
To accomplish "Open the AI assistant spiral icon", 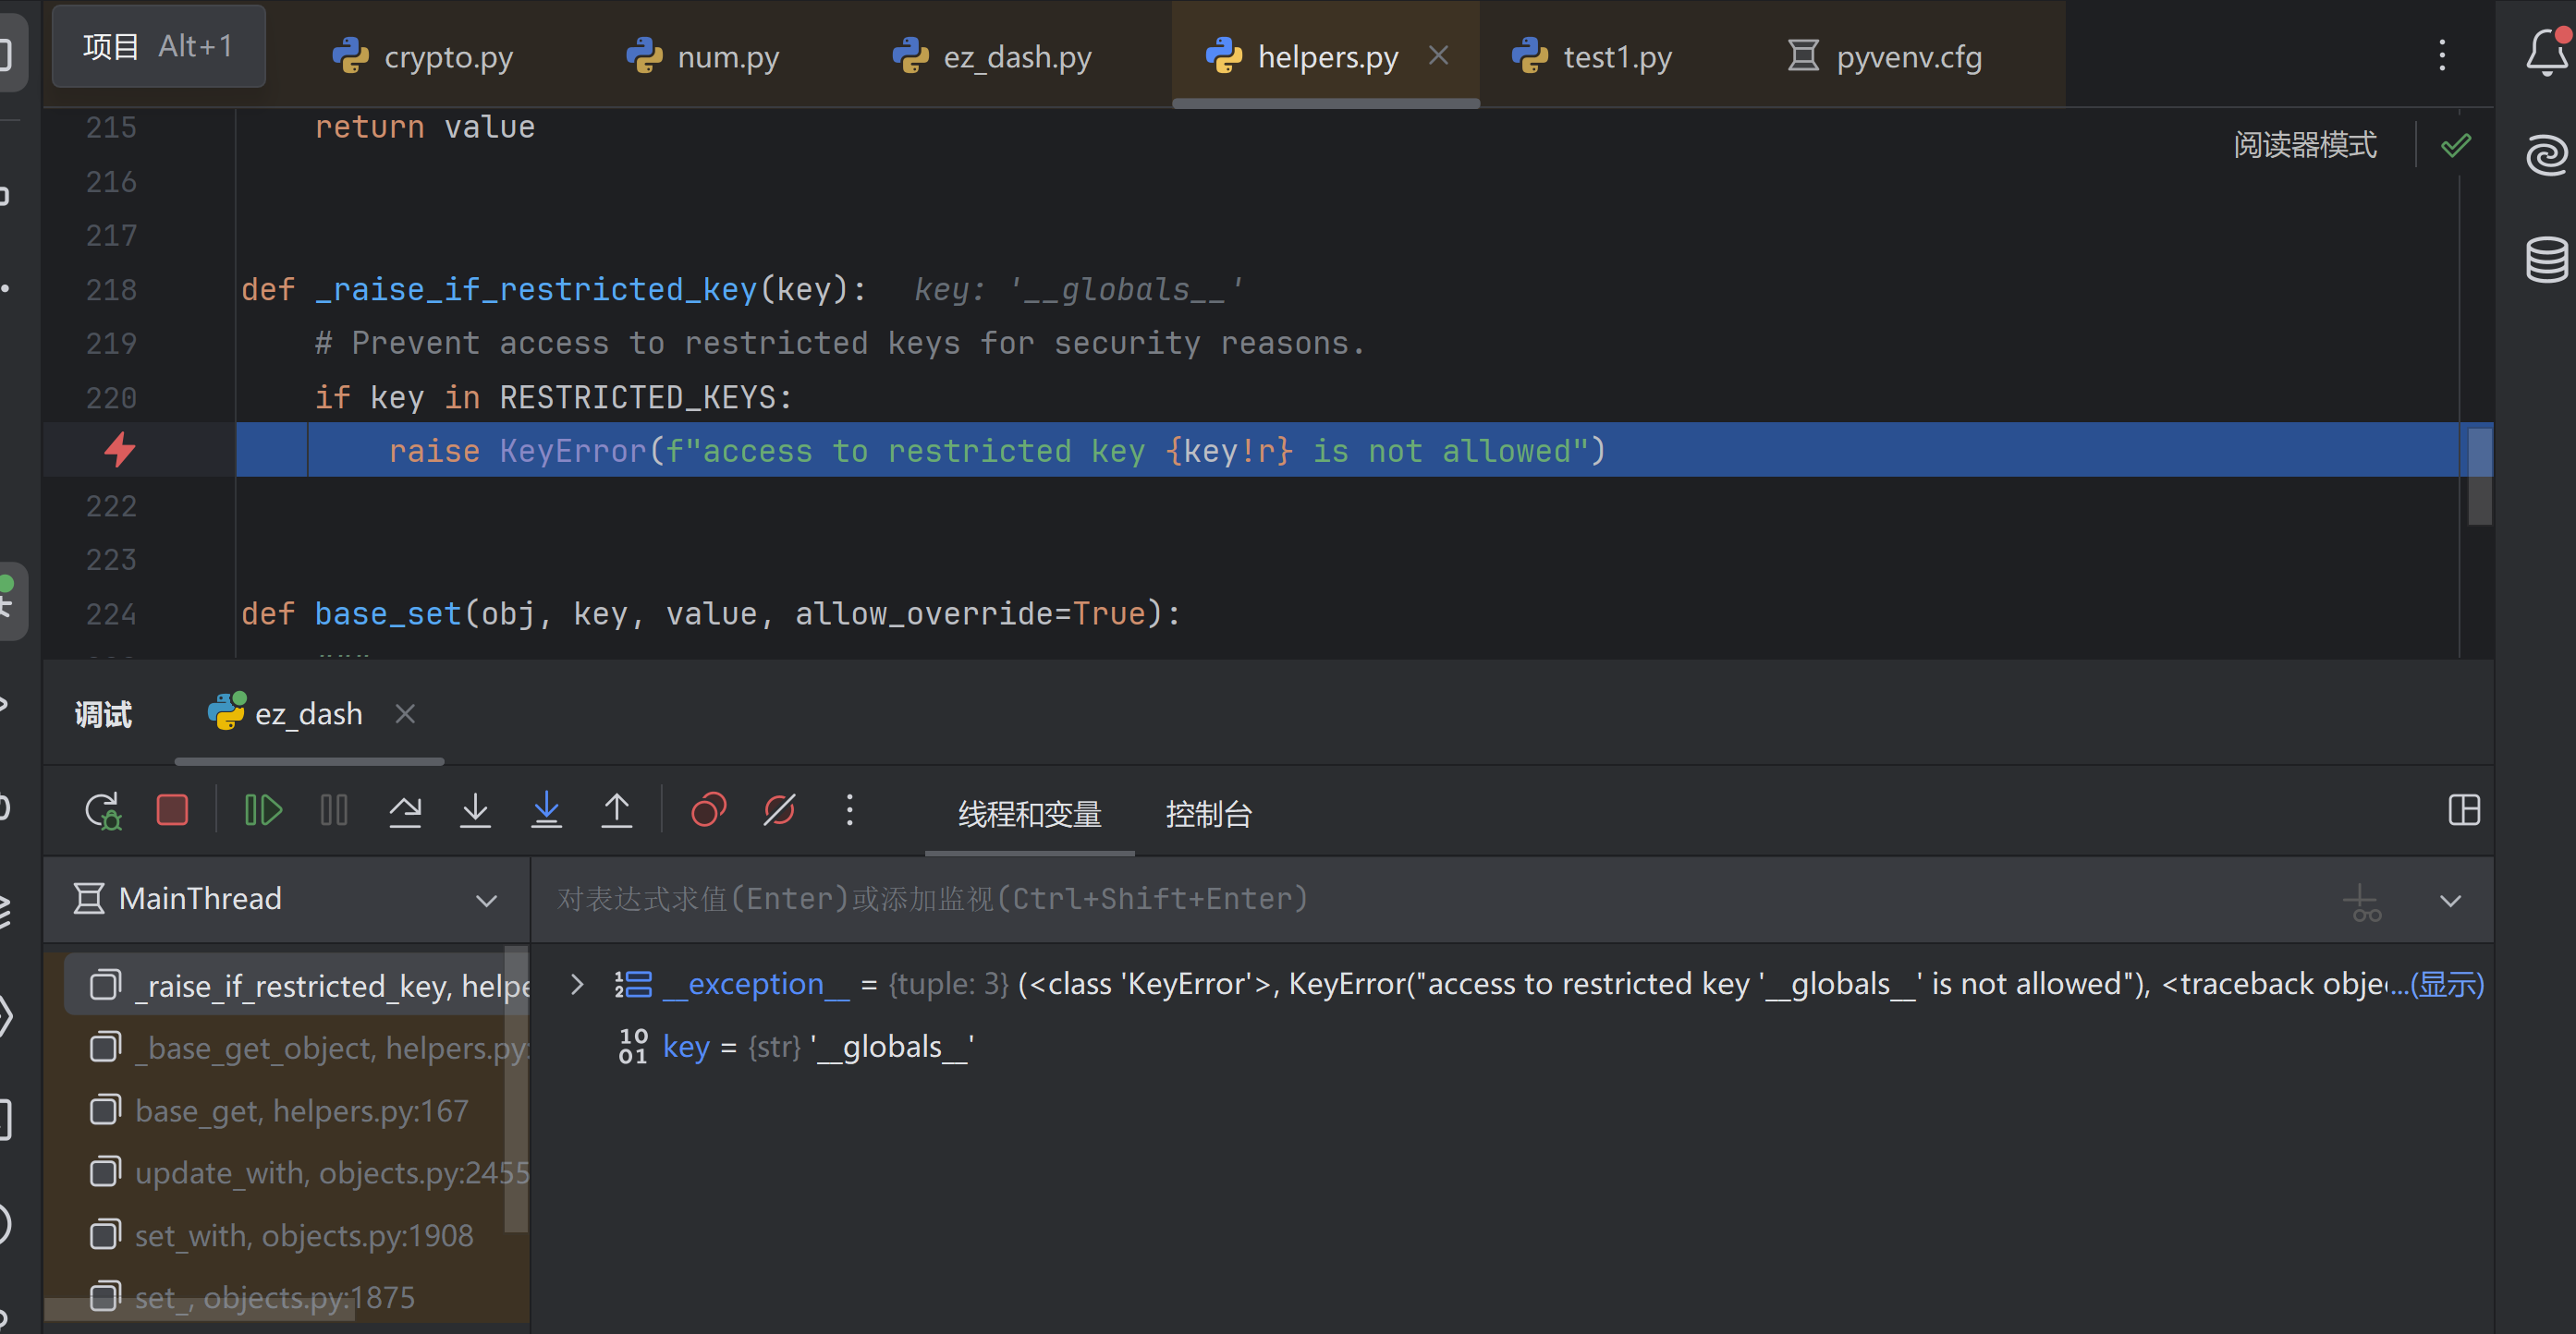I will coord(2546,155).
